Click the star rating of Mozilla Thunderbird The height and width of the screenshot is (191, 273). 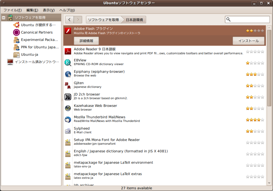(x=255, y=120)
